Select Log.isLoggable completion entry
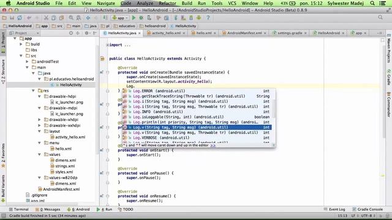Viewport: 392px width, 220px height. tap(197, 117)
